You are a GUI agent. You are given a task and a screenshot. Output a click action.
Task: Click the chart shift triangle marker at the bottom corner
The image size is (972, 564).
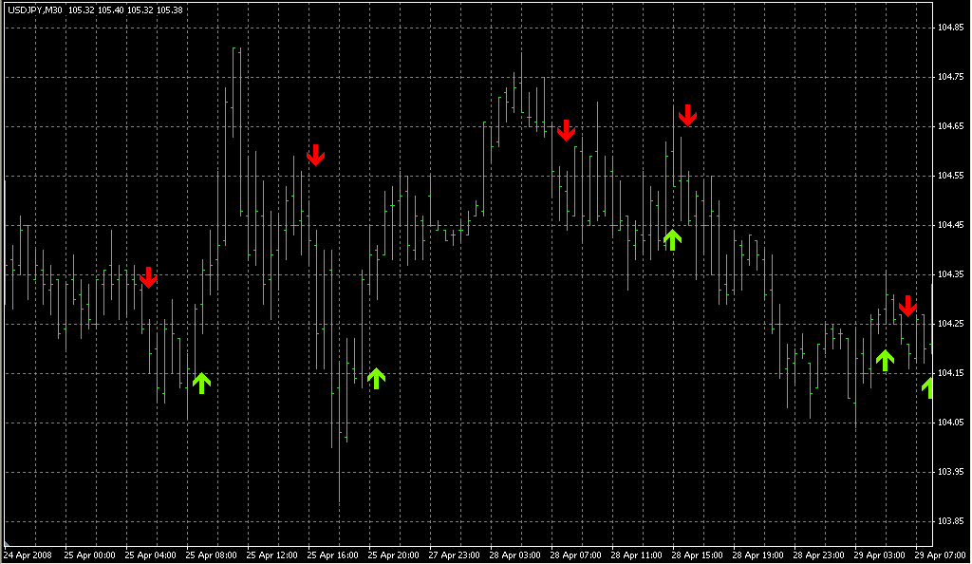[x=7, y=543]
